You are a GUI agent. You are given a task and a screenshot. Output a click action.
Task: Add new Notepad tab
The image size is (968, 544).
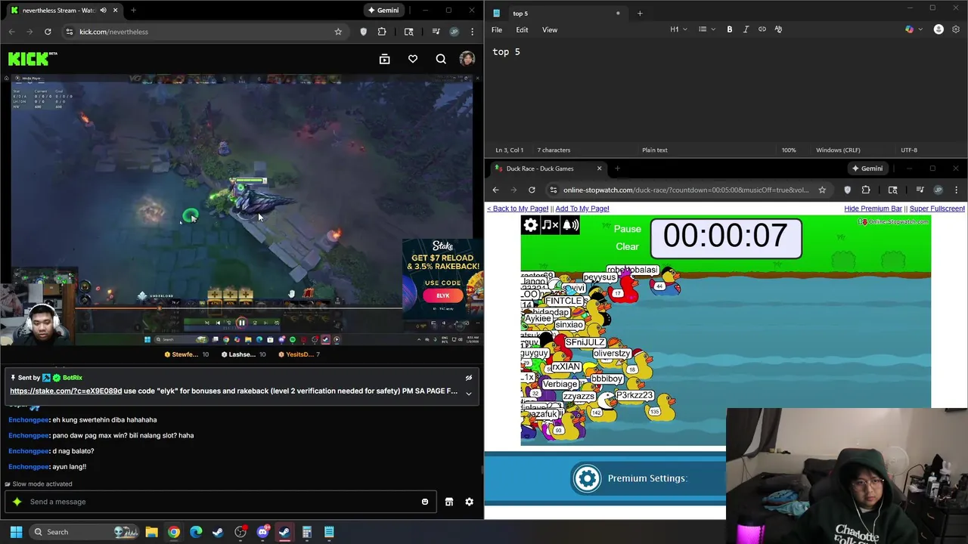640,13
